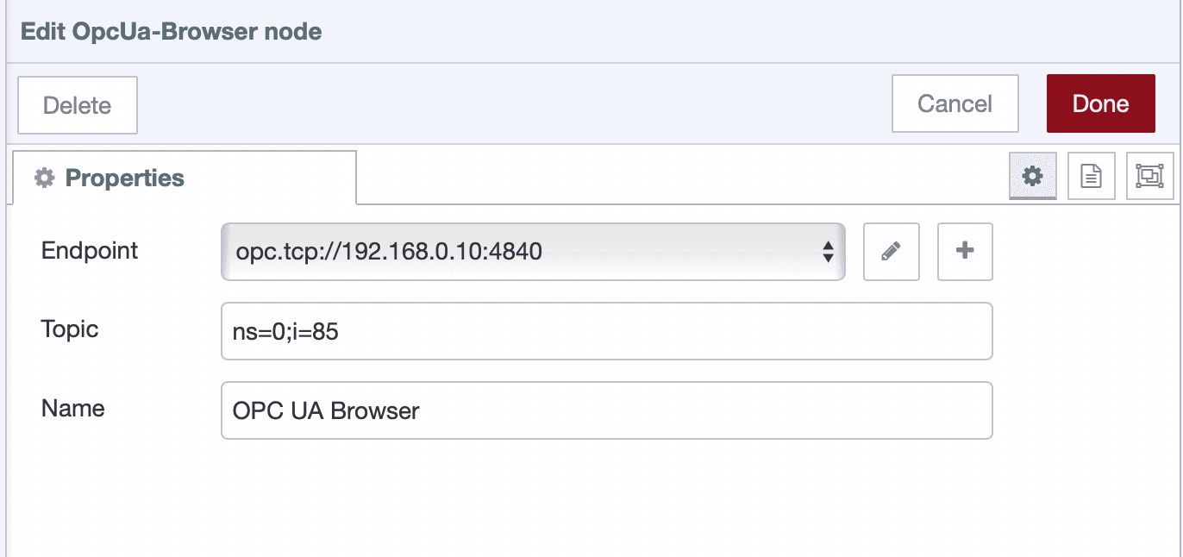Click the document icon in the top-right toolbar
1183x557 pixels.
(x=1091, y=175)
